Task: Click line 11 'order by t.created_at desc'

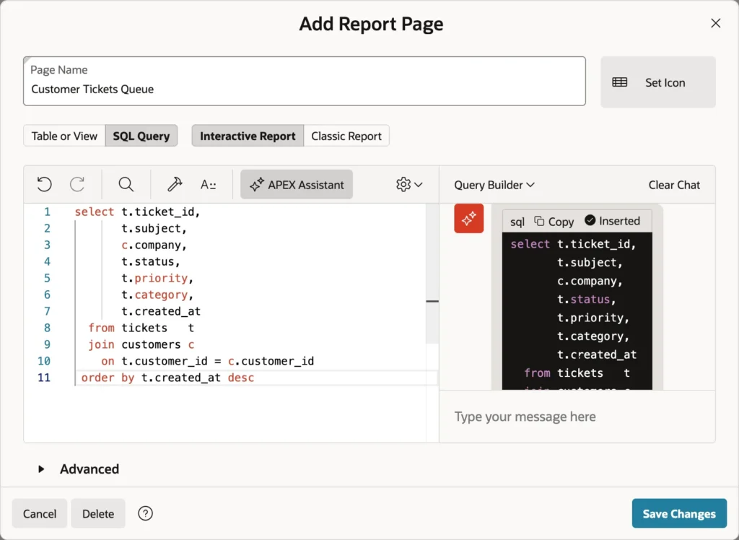Action: point(167,378)
